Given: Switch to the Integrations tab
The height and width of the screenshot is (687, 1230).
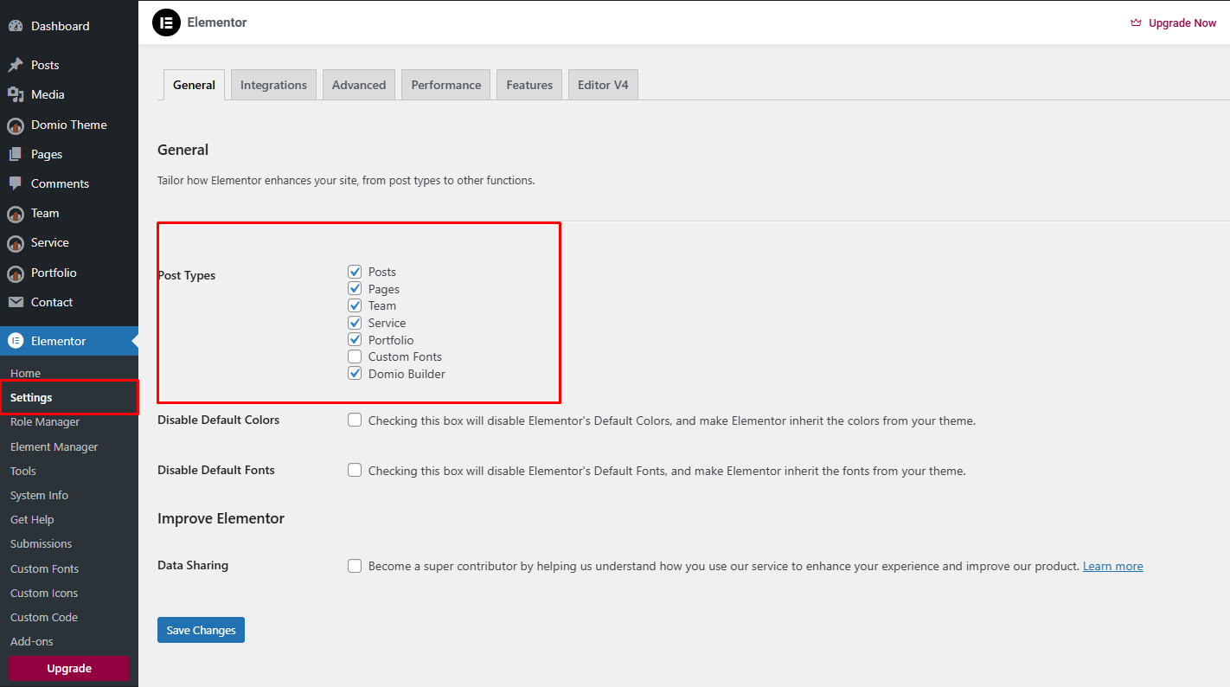Looking at the screenshot, I should click(273, 84).
